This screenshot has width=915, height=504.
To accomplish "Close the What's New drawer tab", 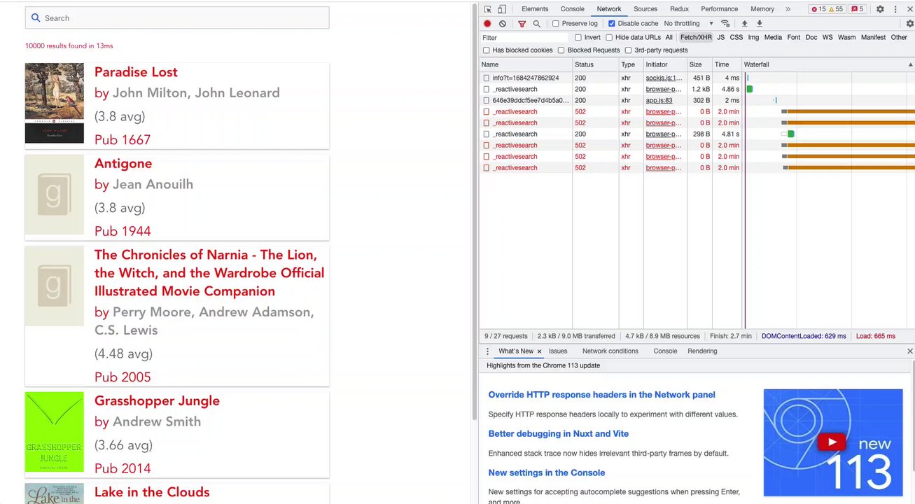I will click(539, 351).
